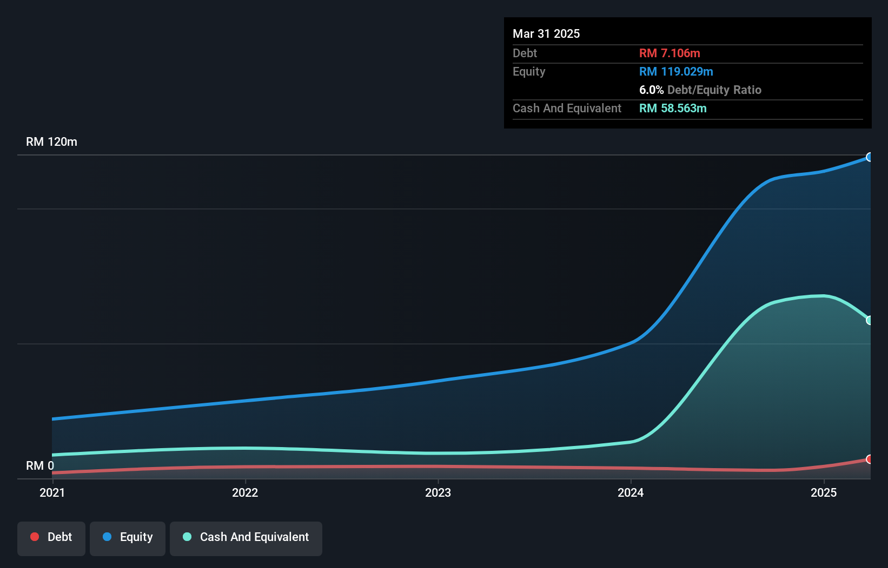This screenshot has height=568, width=888.
Task: Select the 2021 axis label
Action: pyautogui.click(x=52, y=492)
